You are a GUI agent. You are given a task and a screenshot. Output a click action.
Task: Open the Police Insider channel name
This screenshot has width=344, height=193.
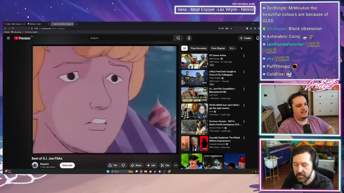pyautogui.click(x=215, y=78)
